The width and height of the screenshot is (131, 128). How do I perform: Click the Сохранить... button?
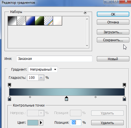tap(113, 40)
